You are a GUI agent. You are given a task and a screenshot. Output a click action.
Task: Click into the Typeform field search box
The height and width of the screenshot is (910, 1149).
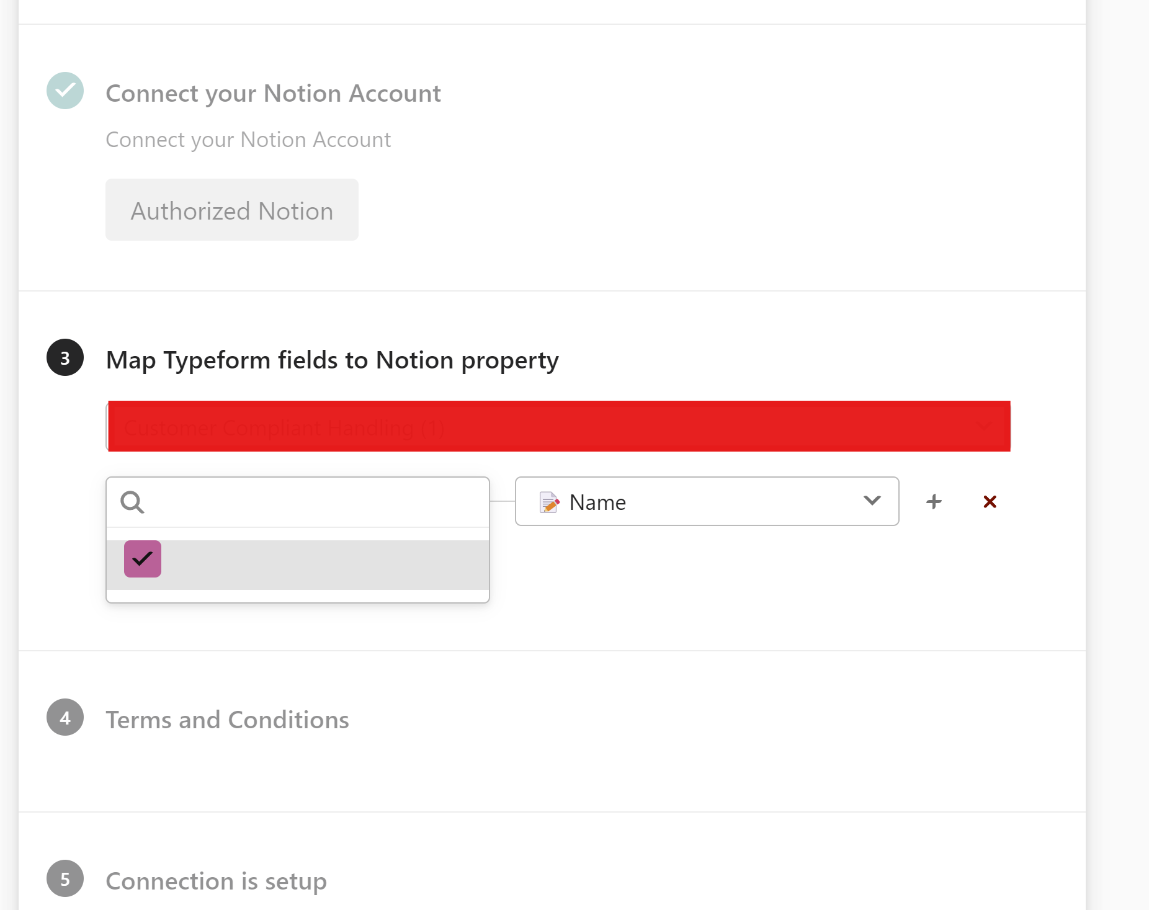pos(310,502)
